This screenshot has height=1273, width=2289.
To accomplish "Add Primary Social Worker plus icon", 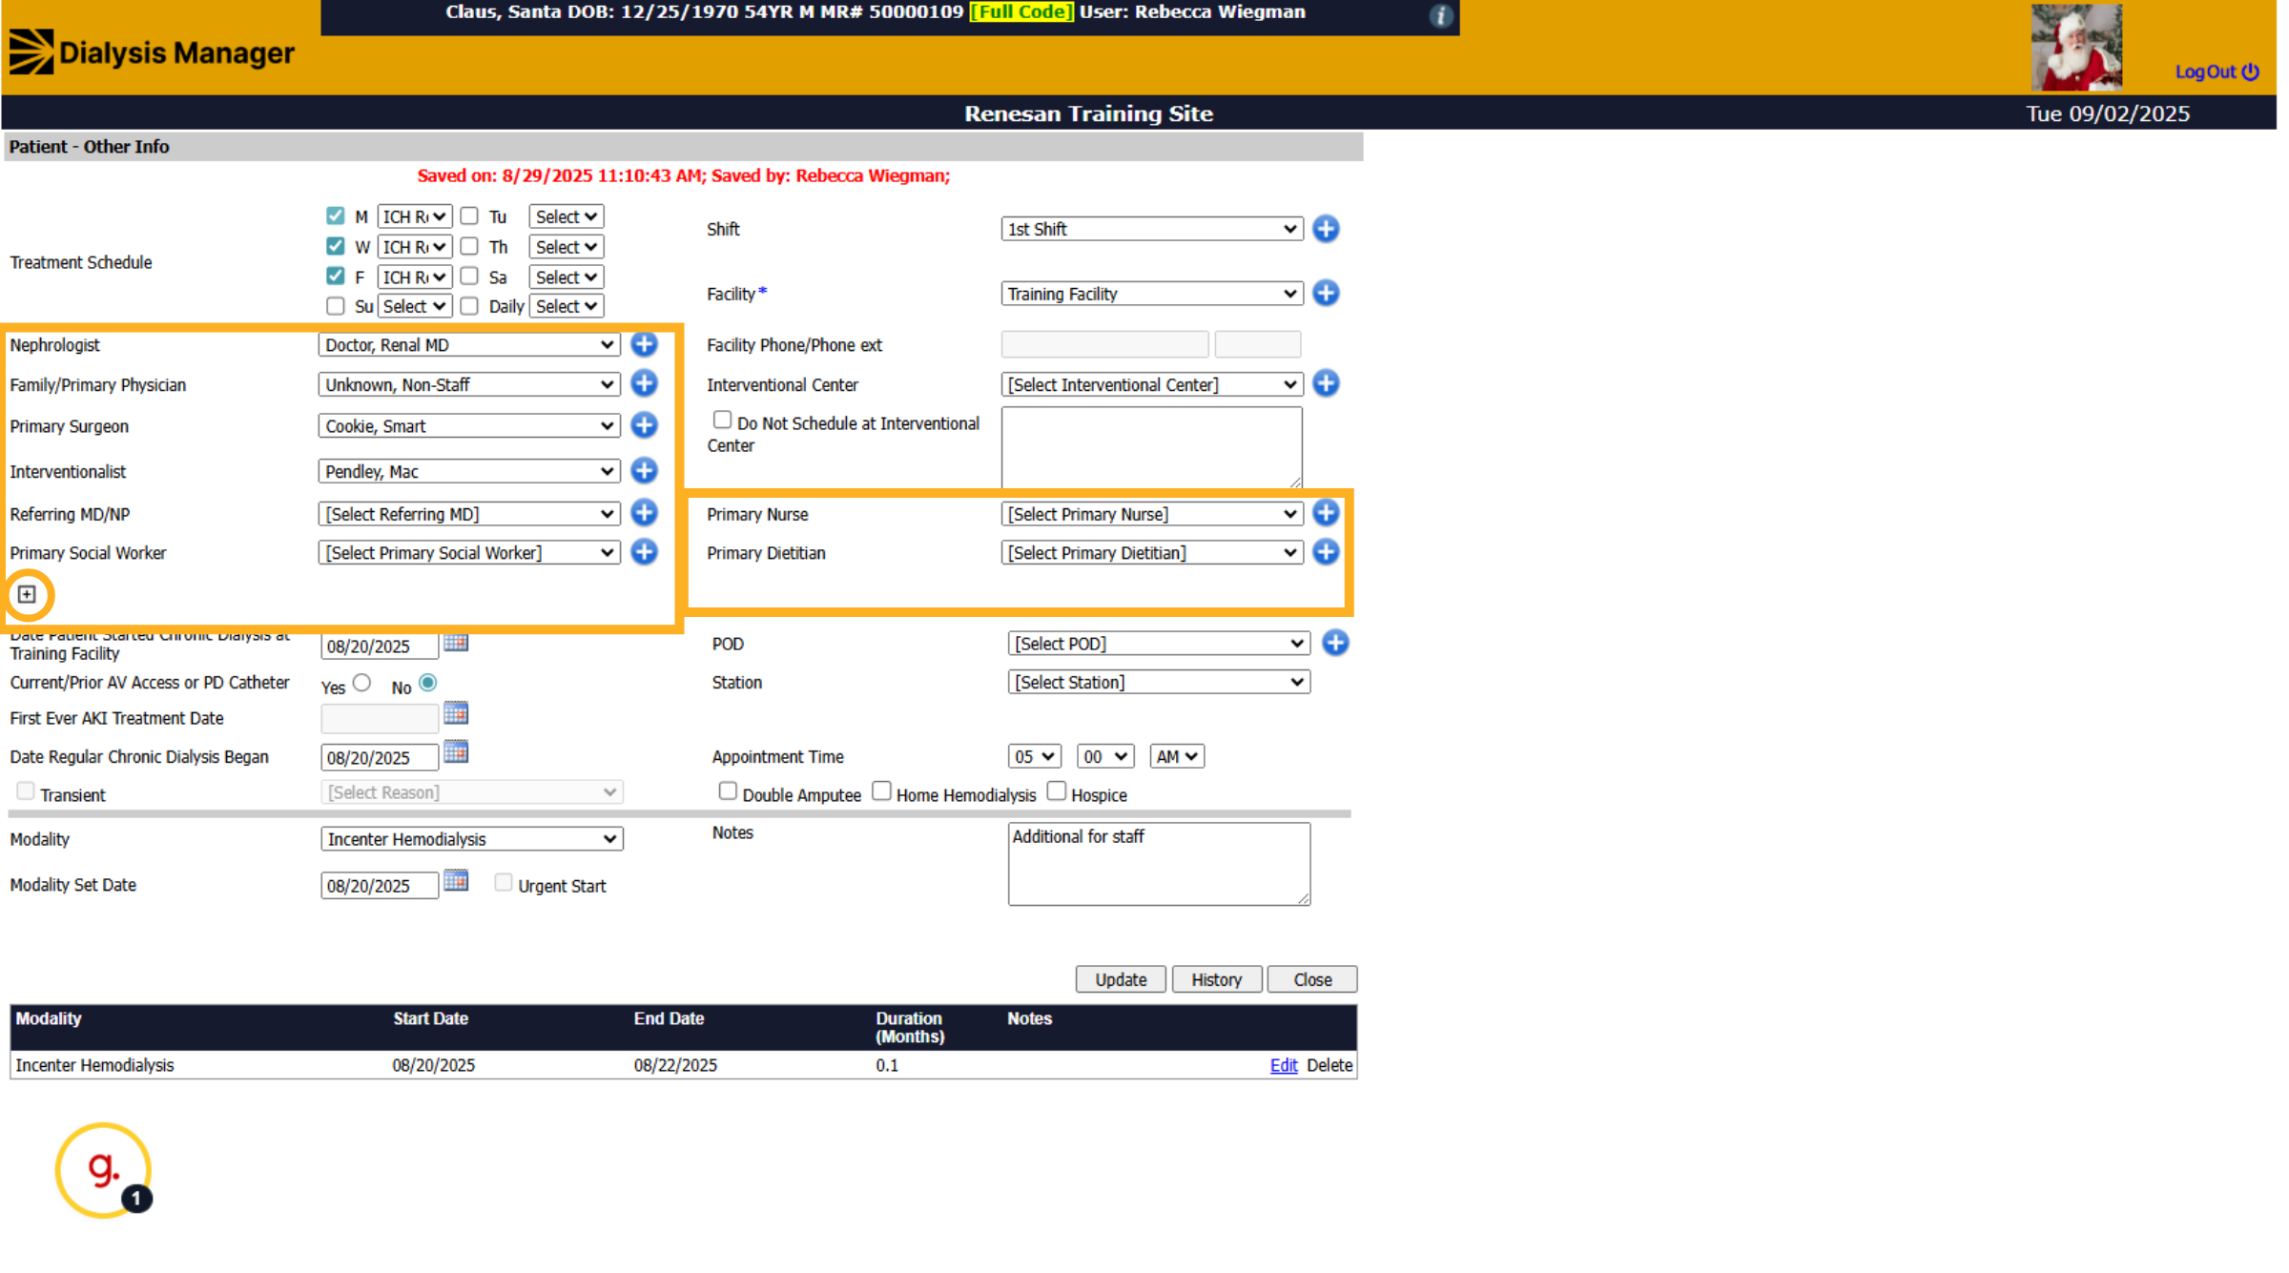I will (645, 552).
